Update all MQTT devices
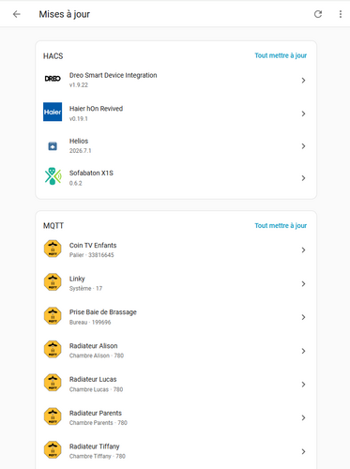The image size is (350, 469). [281, 226]
